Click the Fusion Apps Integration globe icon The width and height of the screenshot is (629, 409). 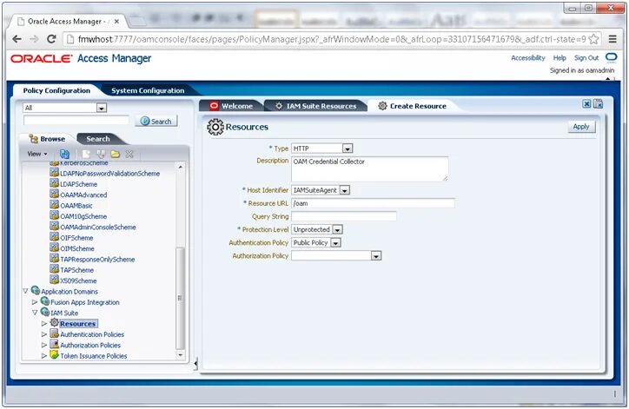tap(45, 301)
